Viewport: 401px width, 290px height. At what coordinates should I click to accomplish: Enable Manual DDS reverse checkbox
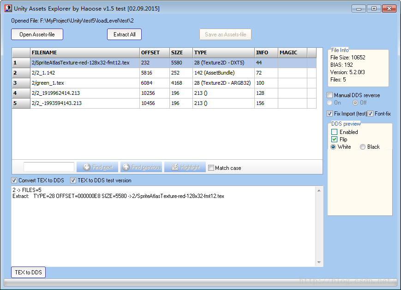(x=329, y=95)
